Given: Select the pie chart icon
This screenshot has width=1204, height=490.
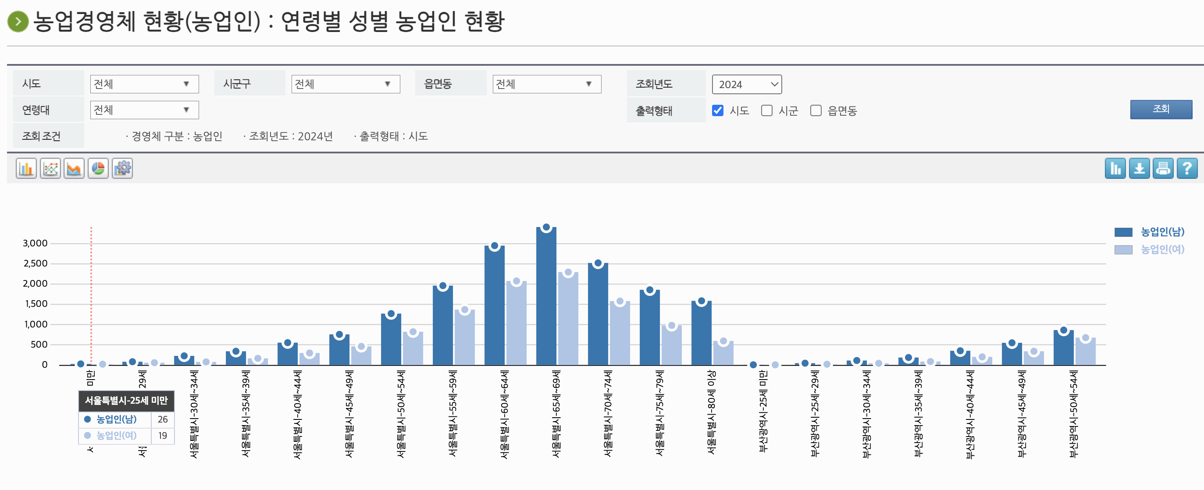Looking at the screenshot, I should pyautogui.click(x=98, y=169).
